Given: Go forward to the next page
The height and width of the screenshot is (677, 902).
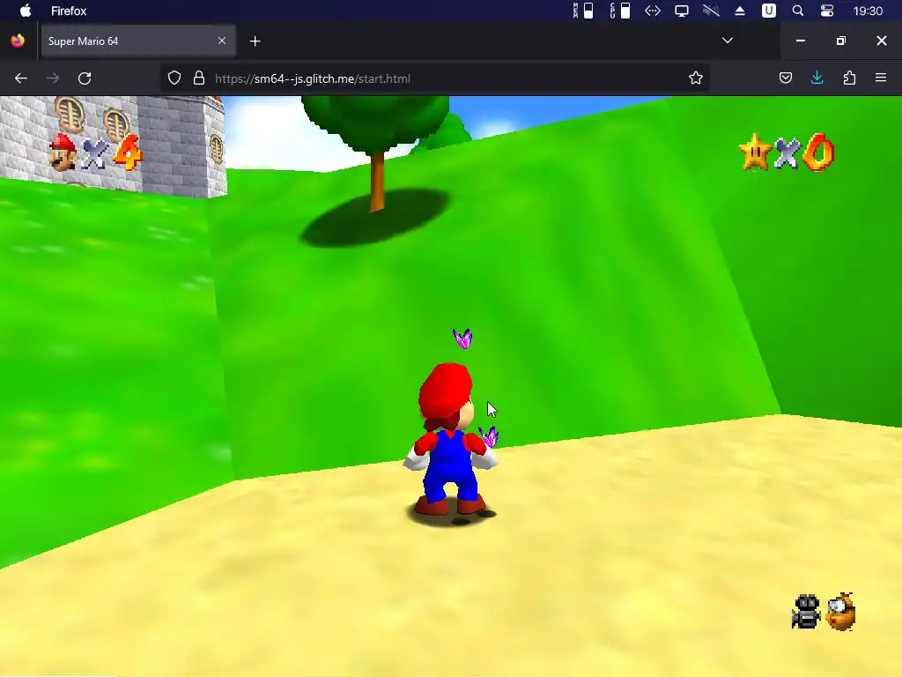Looking at the screenshot, I should pyautogui.click(x=53, y=78).
